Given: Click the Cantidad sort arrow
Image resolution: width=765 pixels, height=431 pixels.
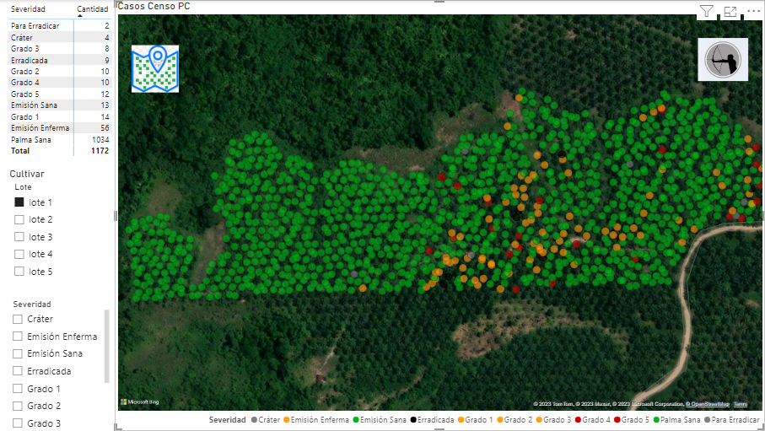Looking at the screenshot, I should point(80,16).
